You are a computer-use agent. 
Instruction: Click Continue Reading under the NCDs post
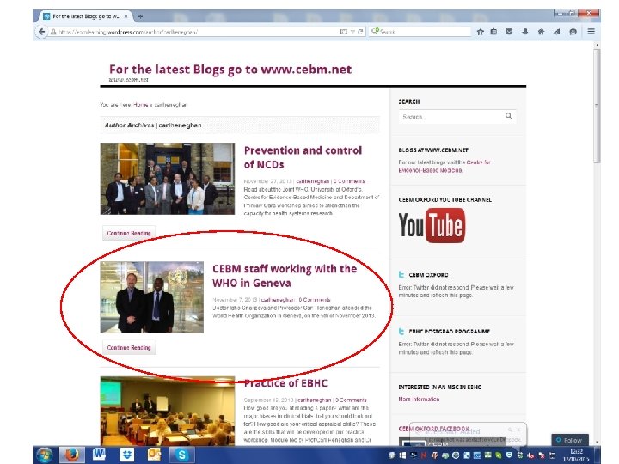coord(129,233)
